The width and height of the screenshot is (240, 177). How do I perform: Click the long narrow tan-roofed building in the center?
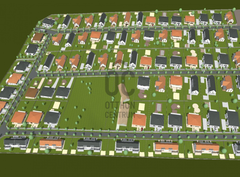124,105
